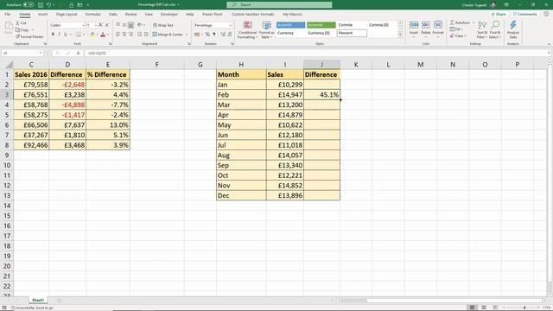Image resolution: width=553 pixels, height=311 pixels.
Task: Click the Orientation text angle icon
Action: click(x=140, y=25)
